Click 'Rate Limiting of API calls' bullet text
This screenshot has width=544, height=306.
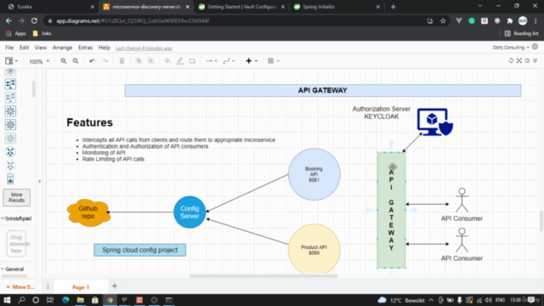coord(113,159)
